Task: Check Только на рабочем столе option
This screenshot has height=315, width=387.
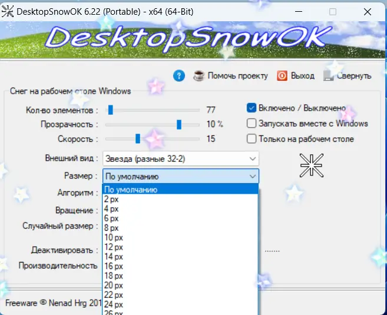Action: click(252, 139)
